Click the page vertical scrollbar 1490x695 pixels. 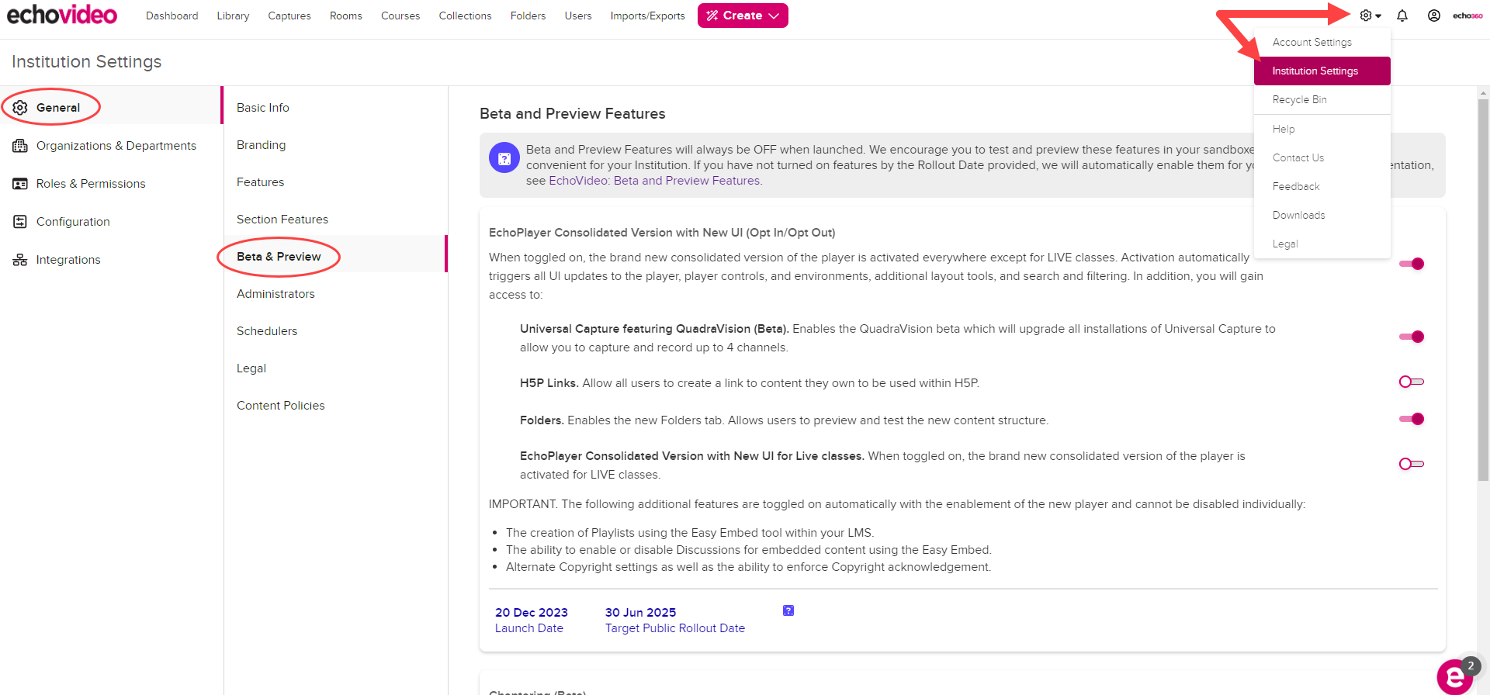pos(1483,289)
